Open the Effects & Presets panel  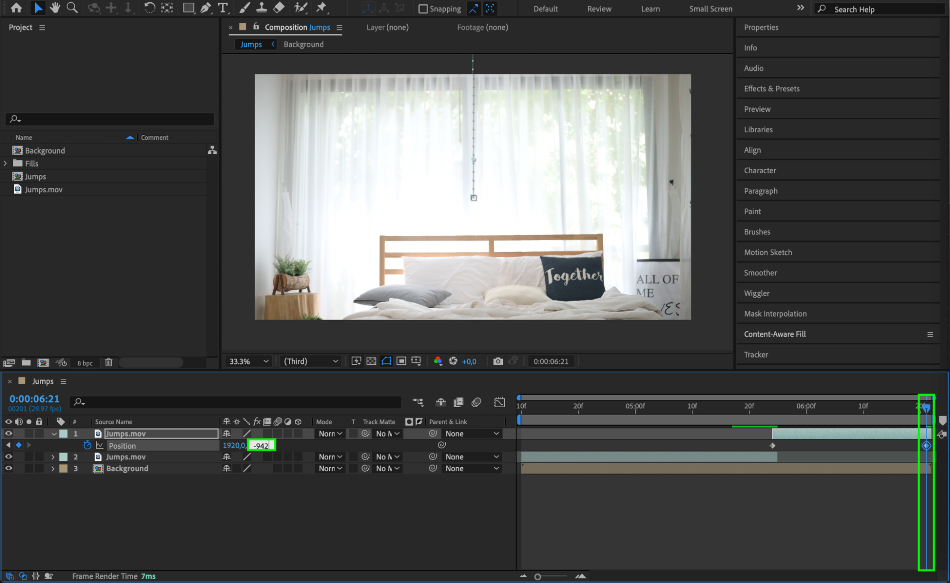pos(771,88)
